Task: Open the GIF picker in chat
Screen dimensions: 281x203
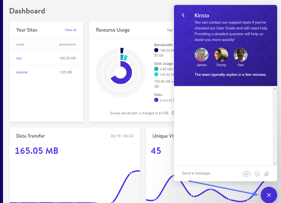Action: [246, 174]
